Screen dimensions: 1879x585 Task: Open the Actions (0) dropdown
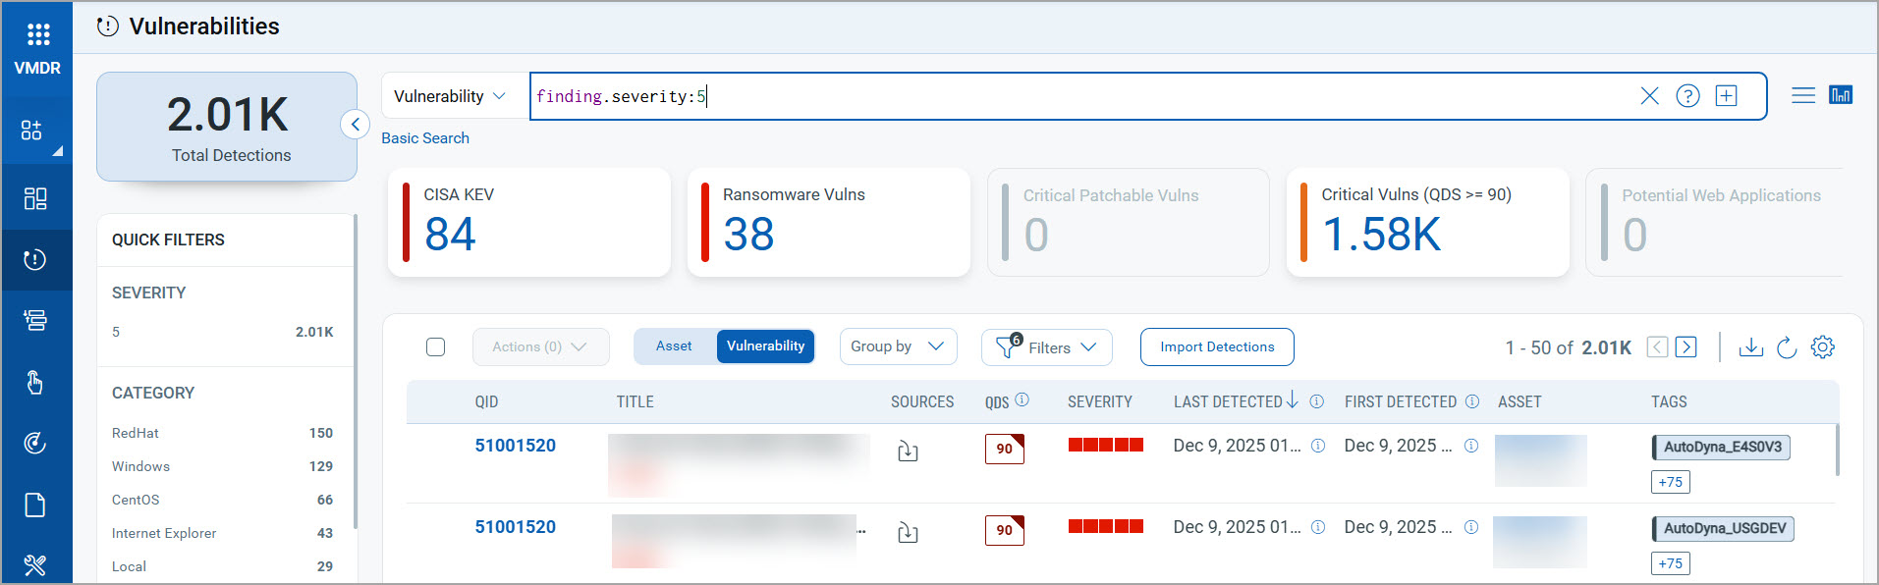[540, 346]
